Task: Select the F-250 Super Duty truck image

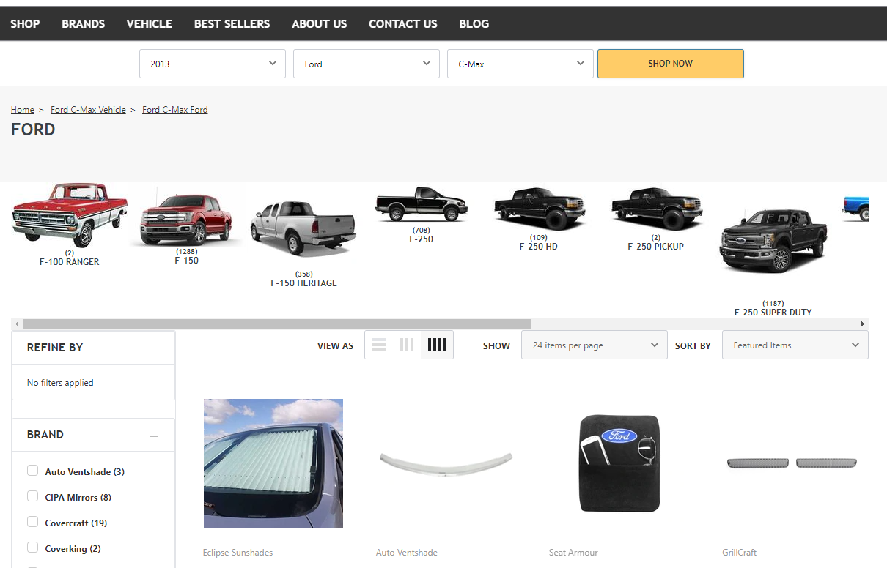Action: pyautogui.click(x=773, y=241)
